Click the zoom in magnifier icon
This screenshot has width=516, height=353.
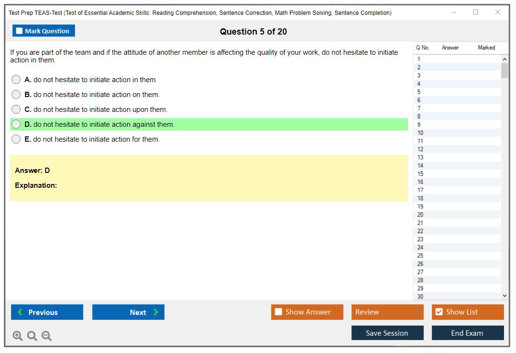(18, 336)
